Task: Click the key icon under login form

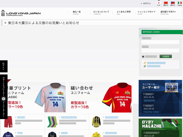Action: (x=145, y=63)
